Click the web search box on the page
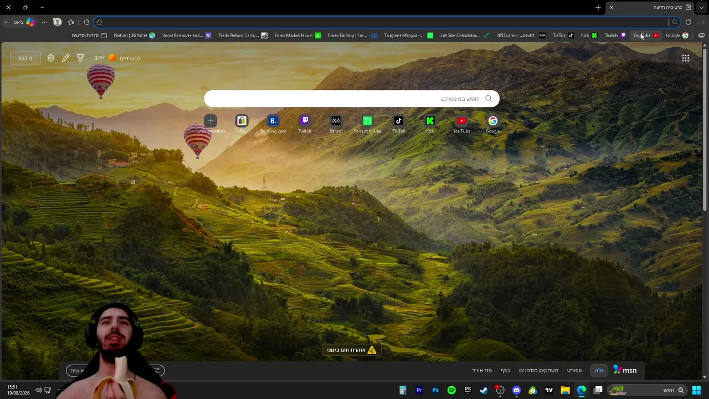709x399 pixels. tap(352, 99)
